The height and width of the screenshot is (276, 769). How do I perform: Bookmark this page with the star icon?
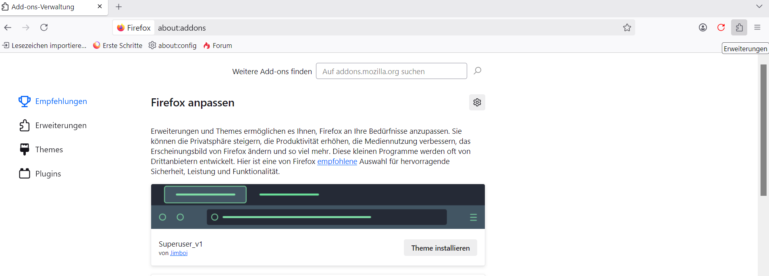coord(627,27)
